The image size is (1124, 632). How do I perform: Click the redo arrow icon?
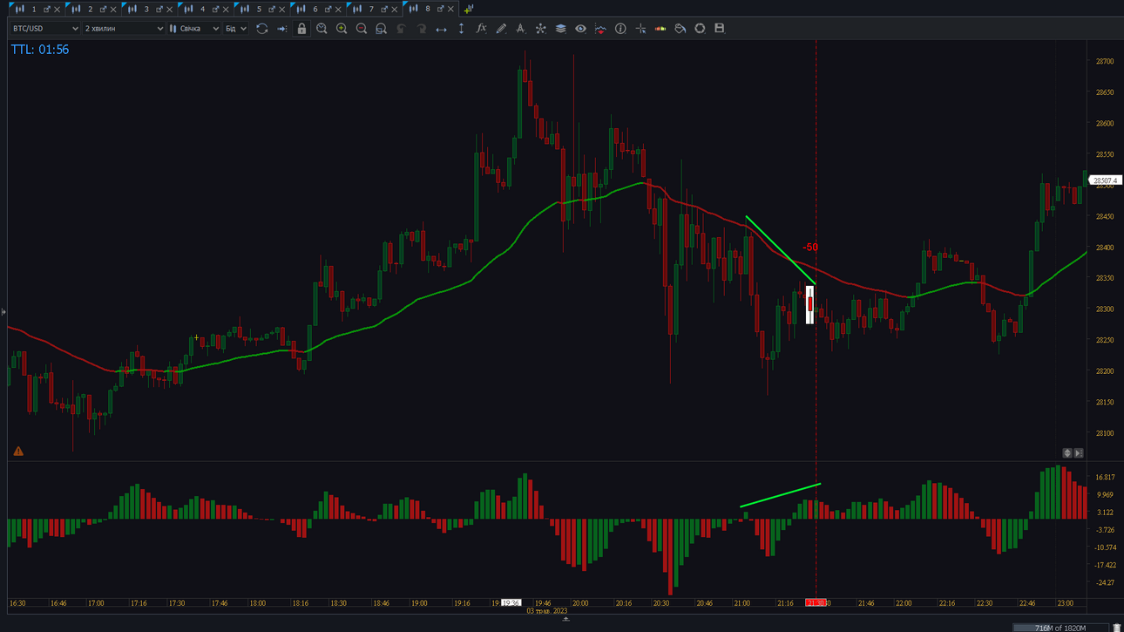(421, 29)
